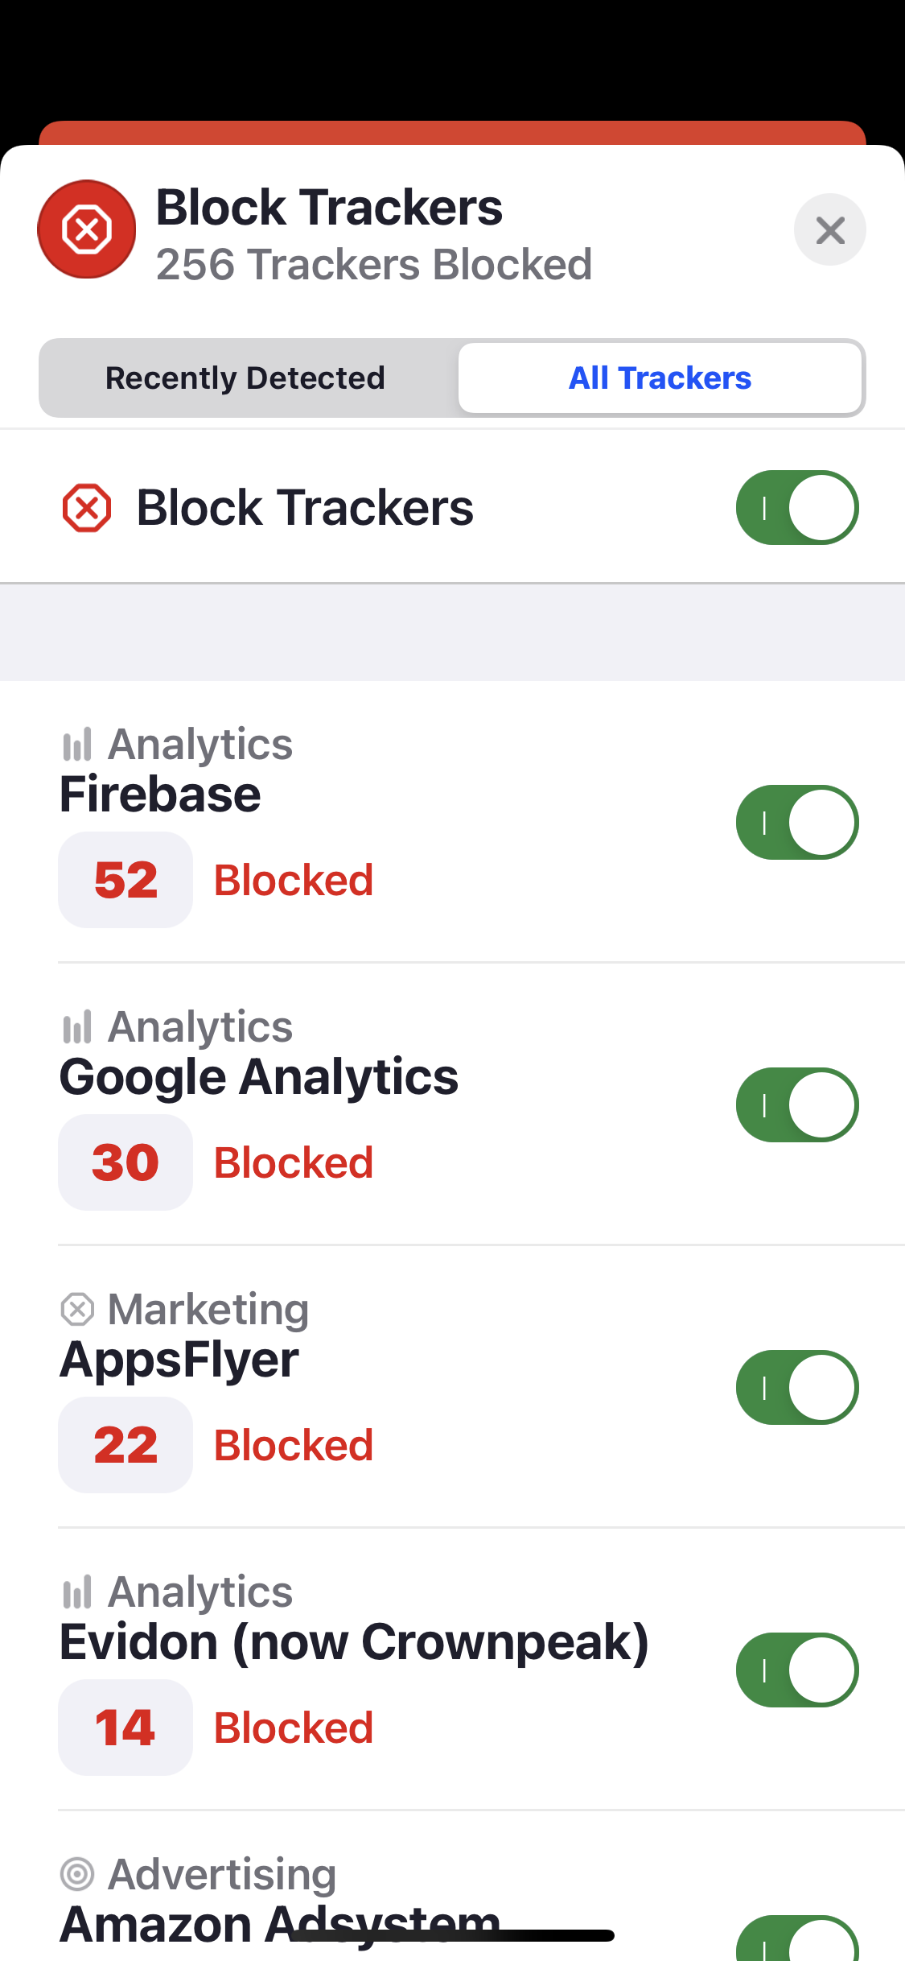Tap the 30 blocked count badge
Image resolution: width=905 pixels, height=1961 pixels.
(x=125, y=1162)
